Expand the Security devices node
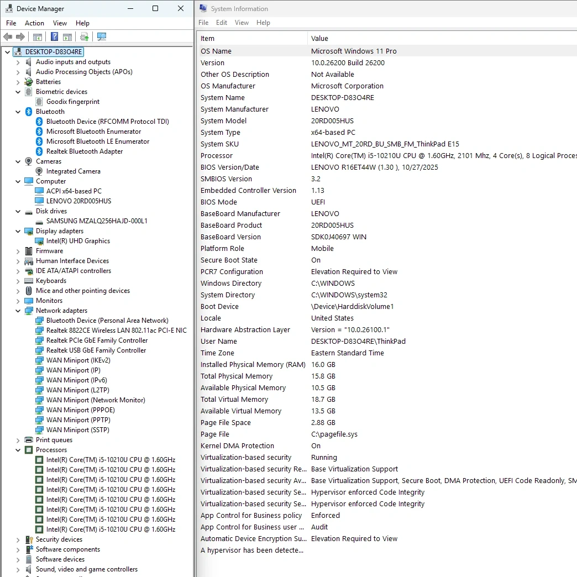This screenshot has height=577, width=577. click(18, 539)
